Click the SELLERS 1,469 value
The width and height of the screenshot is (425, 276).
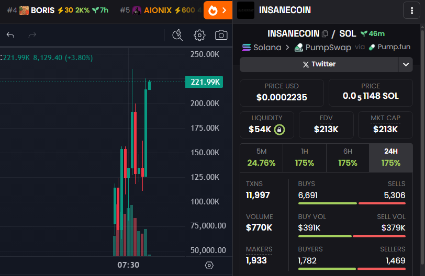396,260
